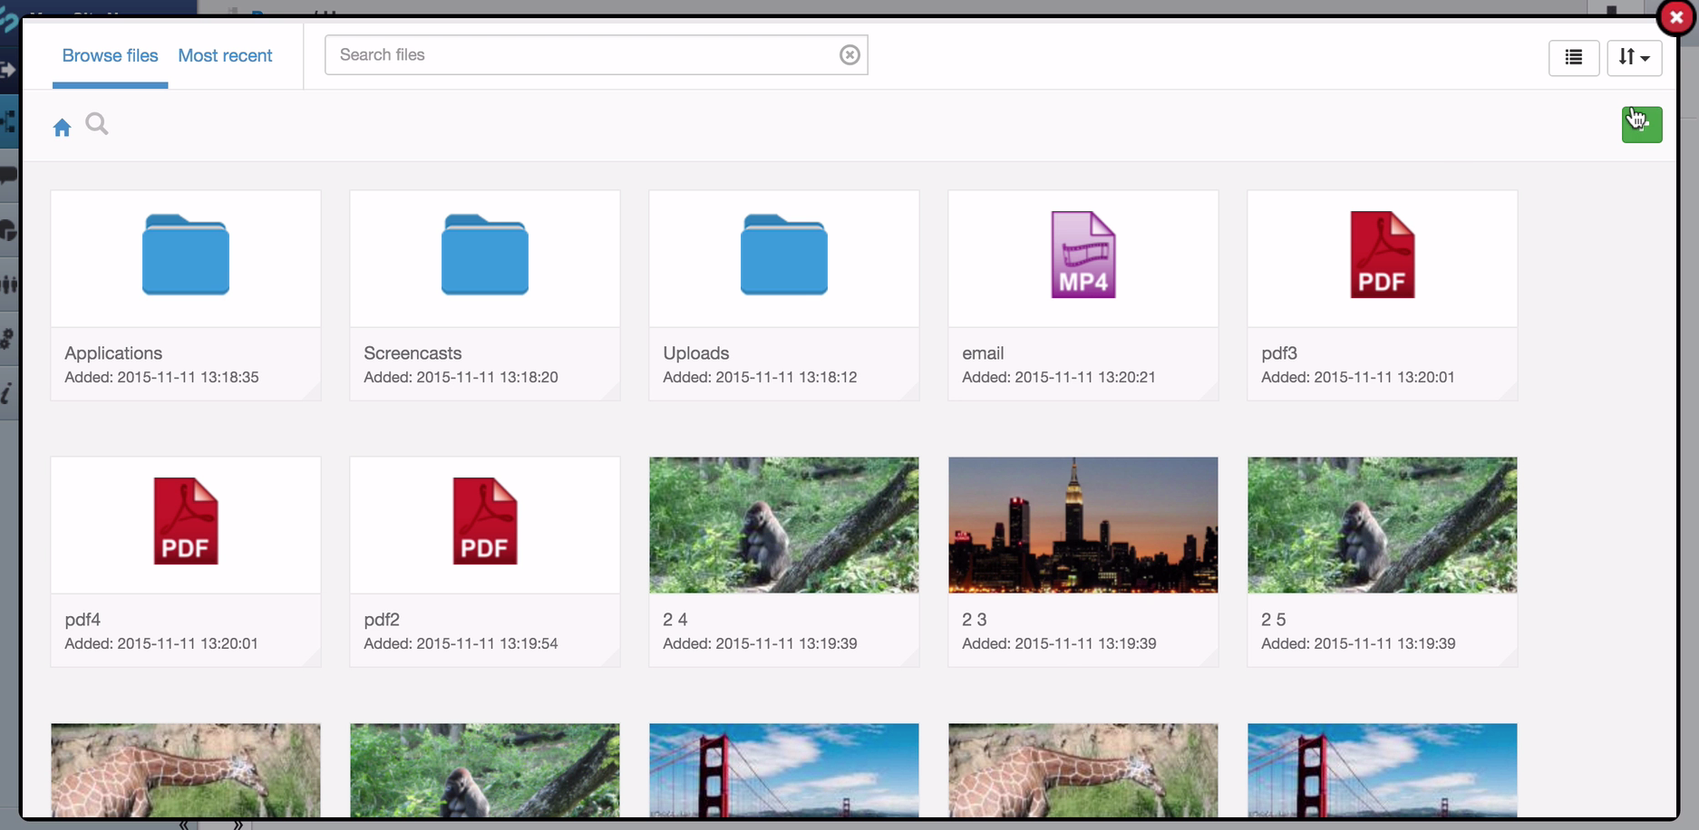Clear the search field with X icon
This screenshot has height=830, width=1699.
tap(849, 55)
